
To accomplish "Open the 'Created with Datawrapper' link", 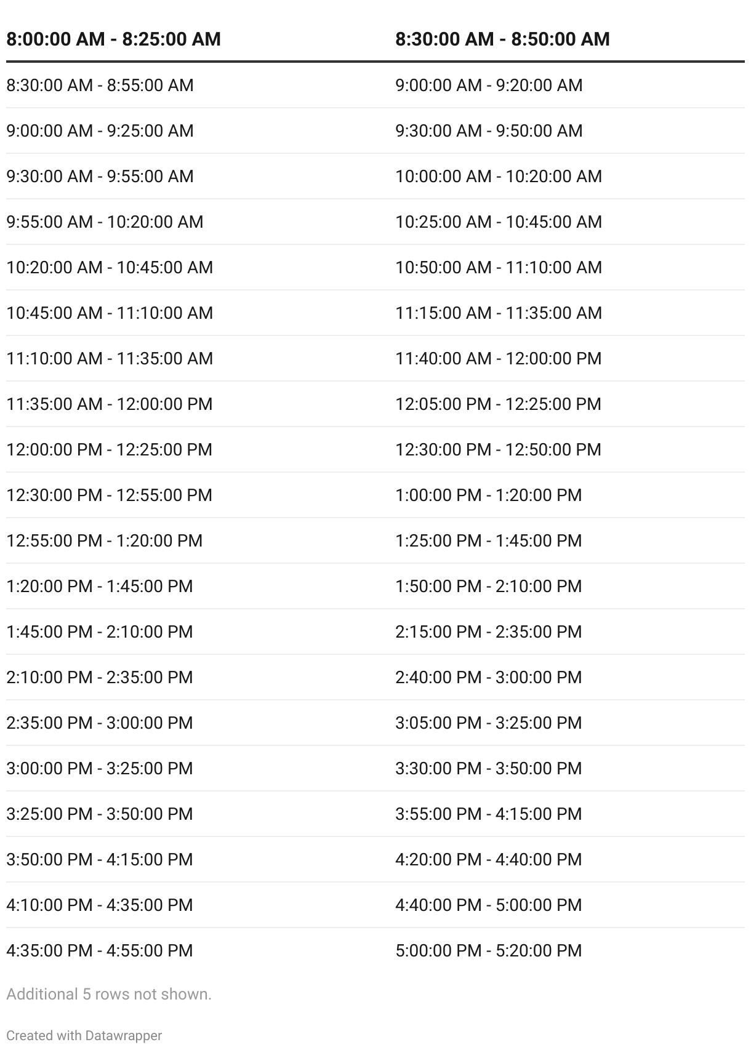I will [84, 1035].
